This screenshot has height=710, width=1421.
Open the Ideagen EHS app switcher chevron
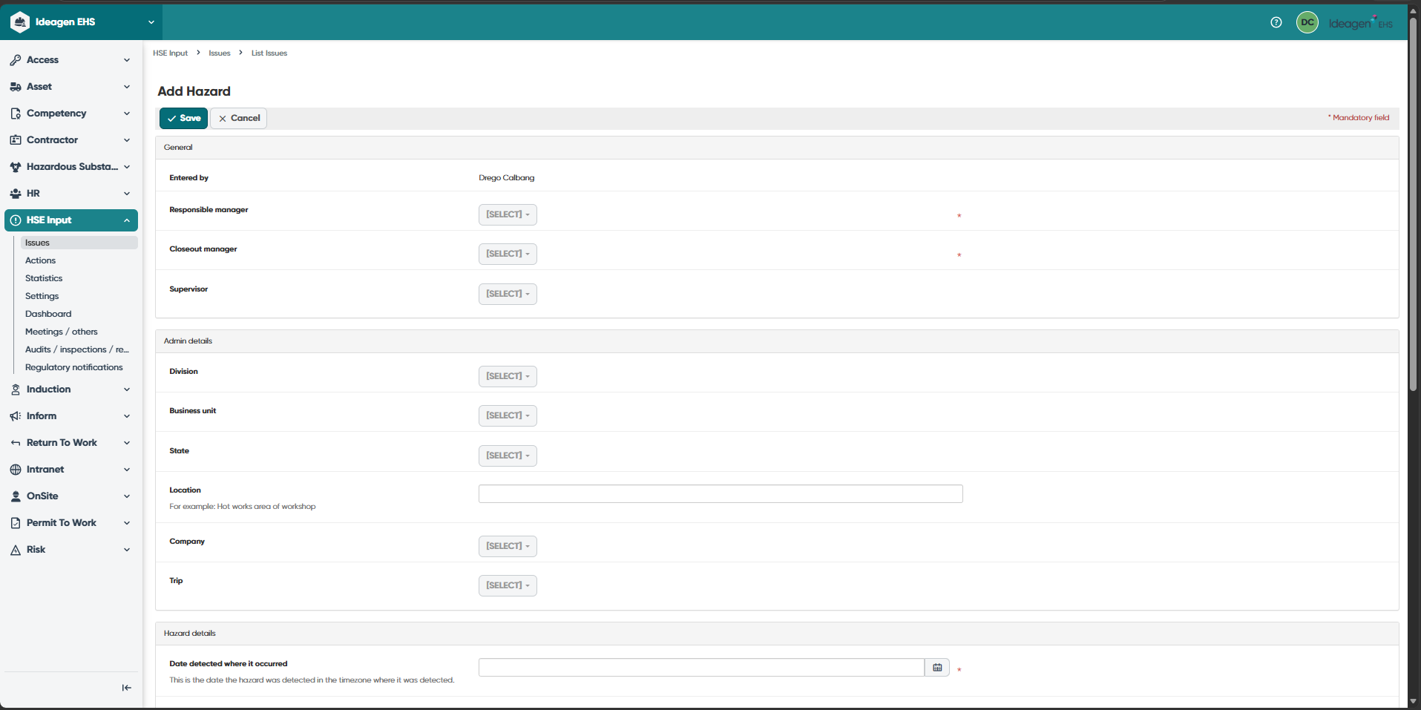151,22
